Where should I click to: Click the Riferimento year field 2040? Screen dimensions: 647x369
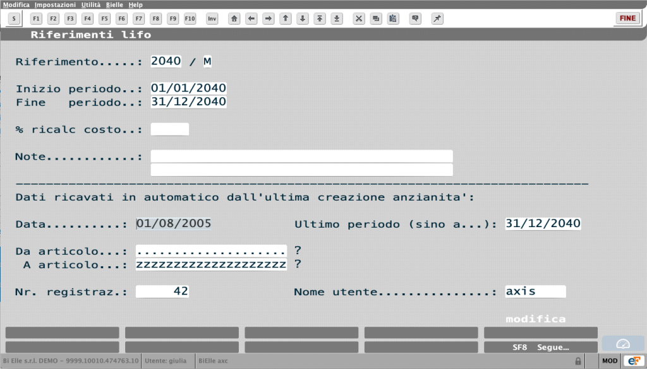166,61
